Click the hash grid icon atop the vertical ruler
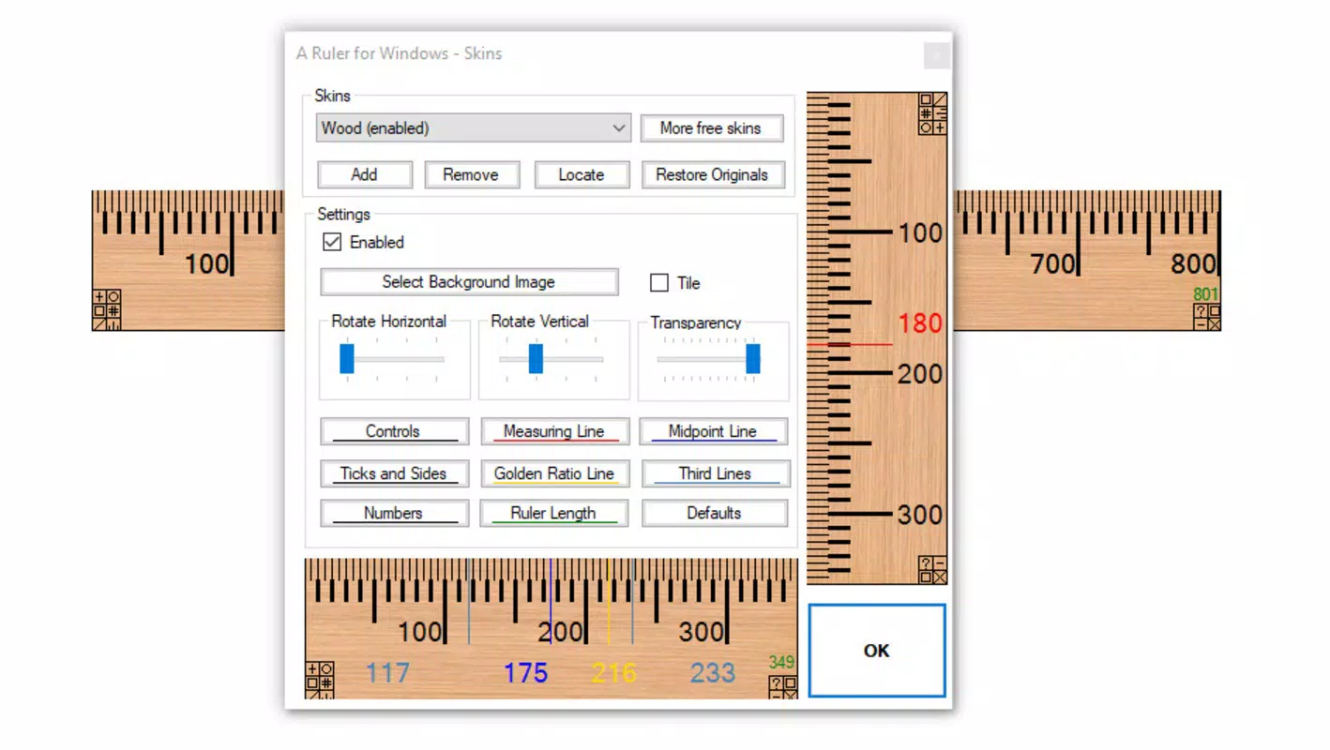 coord(926,113)
